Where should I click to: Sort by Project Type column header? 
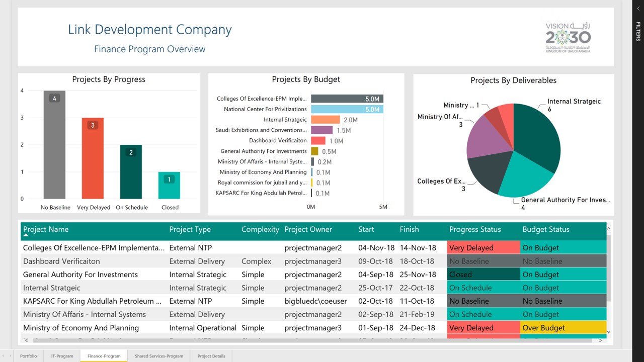190,229
